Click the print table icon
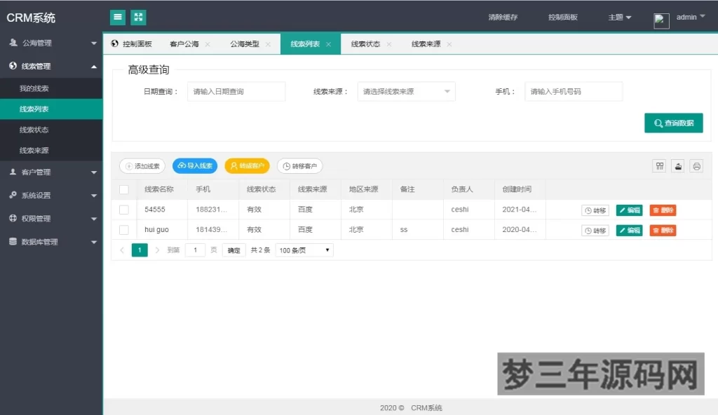Viewport: 718px width, 415px height. tap(696, 166)
